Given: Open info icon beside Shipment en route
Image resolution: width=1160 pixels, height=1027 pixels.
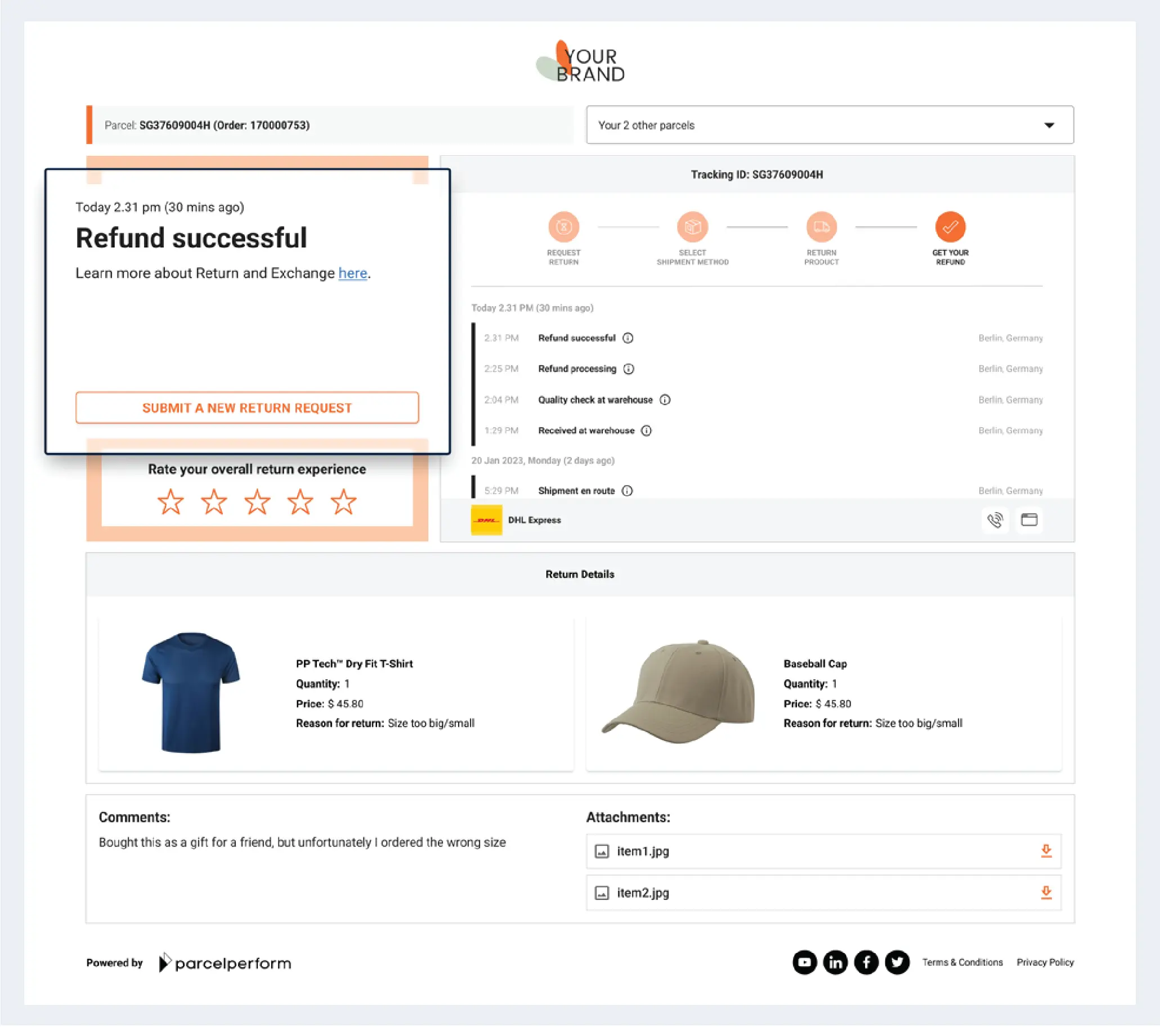Looking at the screenshot, I should click(627, 491).
